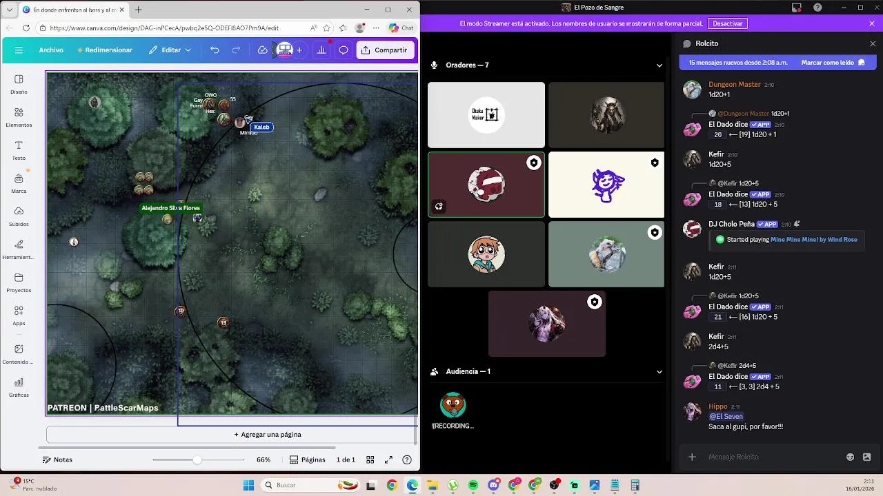This screenshot has height=496, width=883.
Task: Adjust the Canva zoom slider
Action: 197,459
